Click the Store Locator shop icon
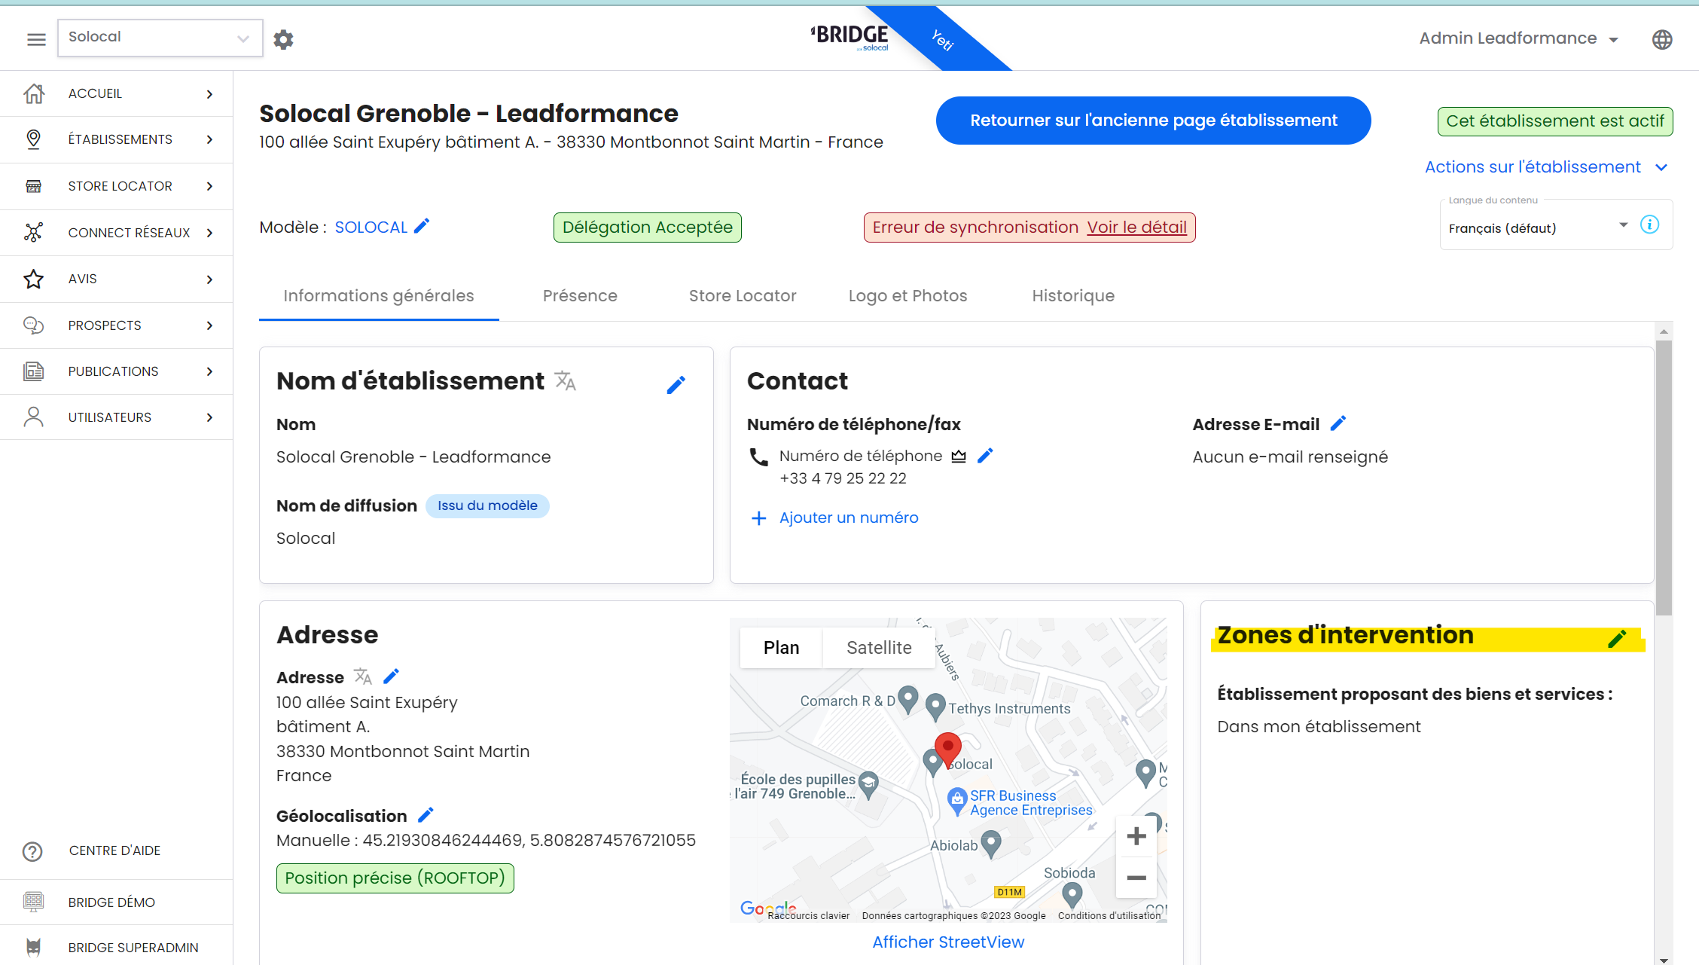 pos(33,186)
